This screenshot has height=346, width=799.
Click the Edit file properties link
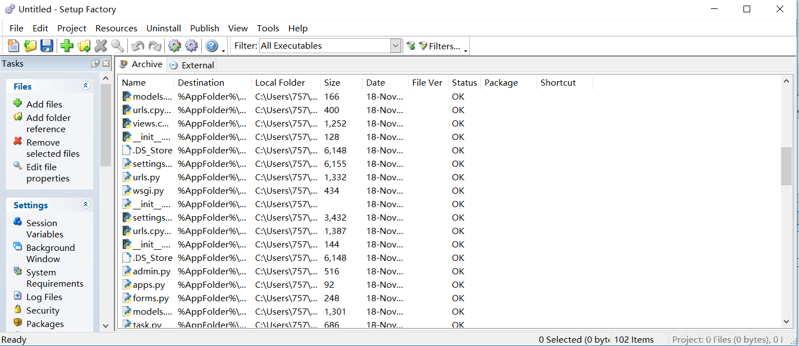click(48, 172)
